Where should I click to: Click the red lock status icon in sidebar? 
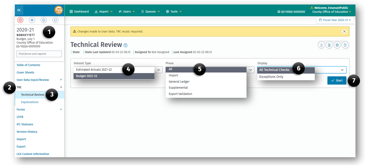point(20,20)
